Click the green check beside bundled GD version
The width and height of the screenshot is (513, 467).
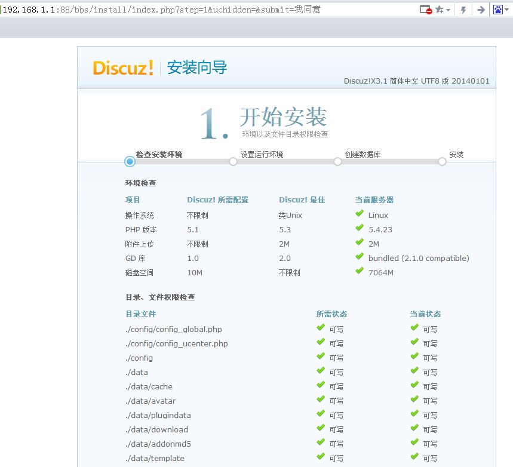[x=360, y=256]
